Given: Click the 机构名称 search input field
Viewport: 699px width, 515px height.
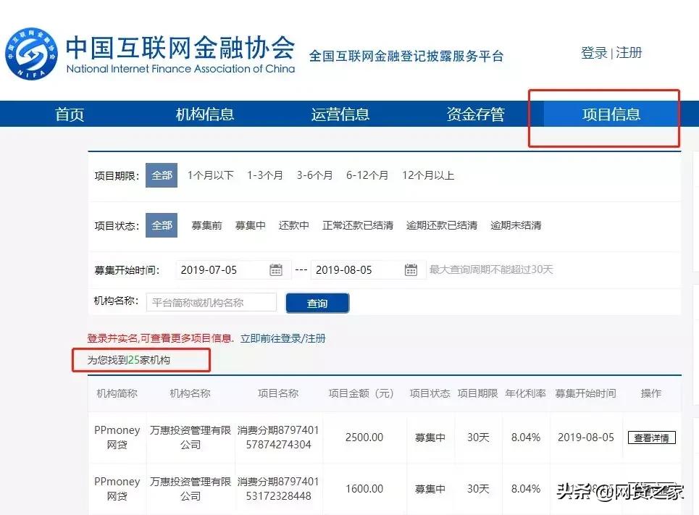Looking at the screenshot, I should click(211, 302).
